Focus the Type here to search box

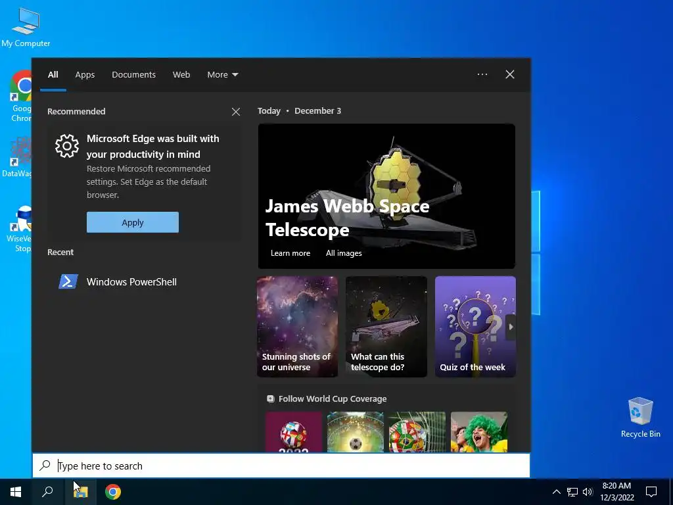(x=281, y=466)
